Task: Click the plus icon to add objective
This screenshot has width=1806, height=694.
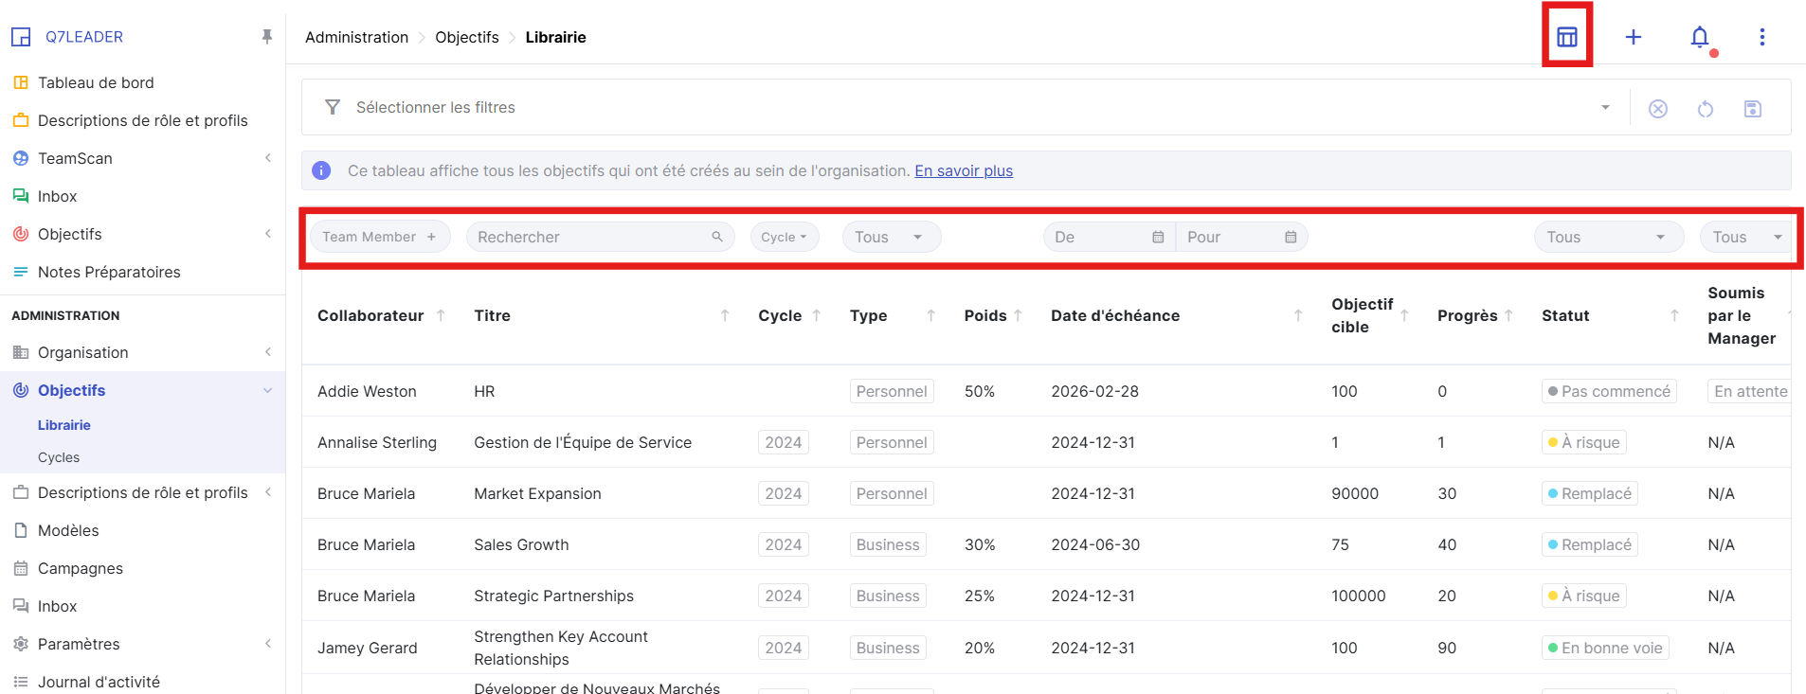Action: coord(1634,37)
